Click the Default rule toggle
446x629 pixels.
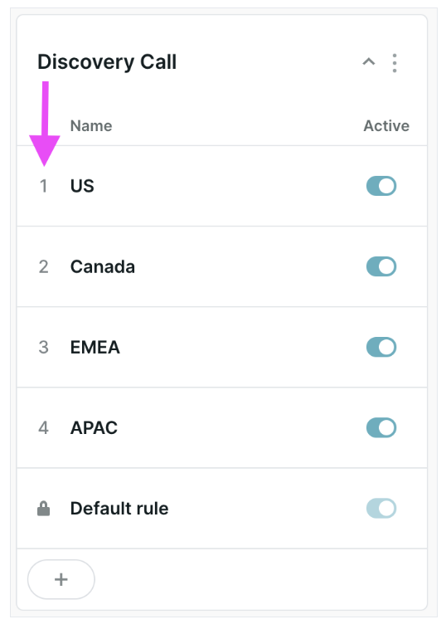(381, 509)
